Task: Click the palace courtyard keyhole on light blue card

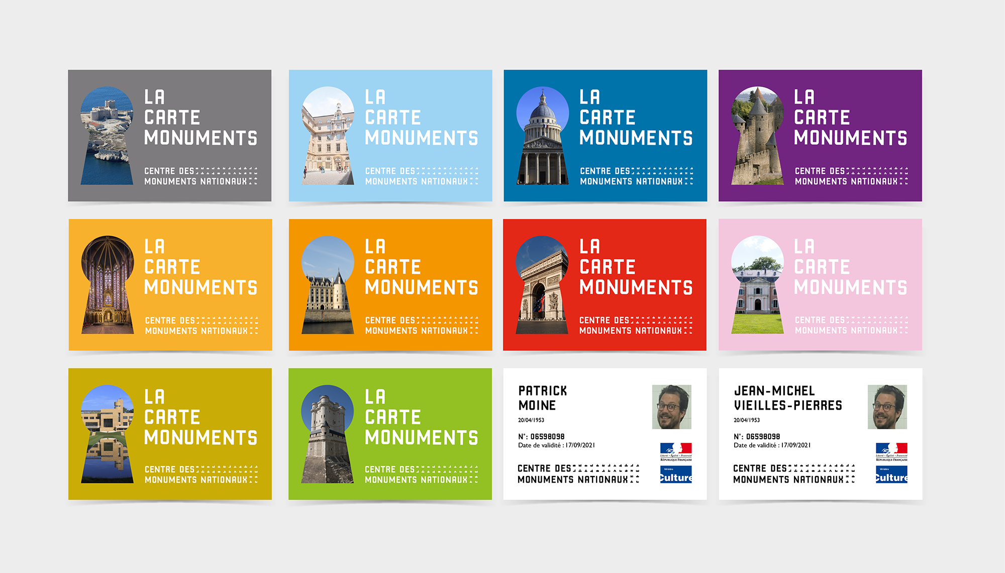Action: [328, 136]
